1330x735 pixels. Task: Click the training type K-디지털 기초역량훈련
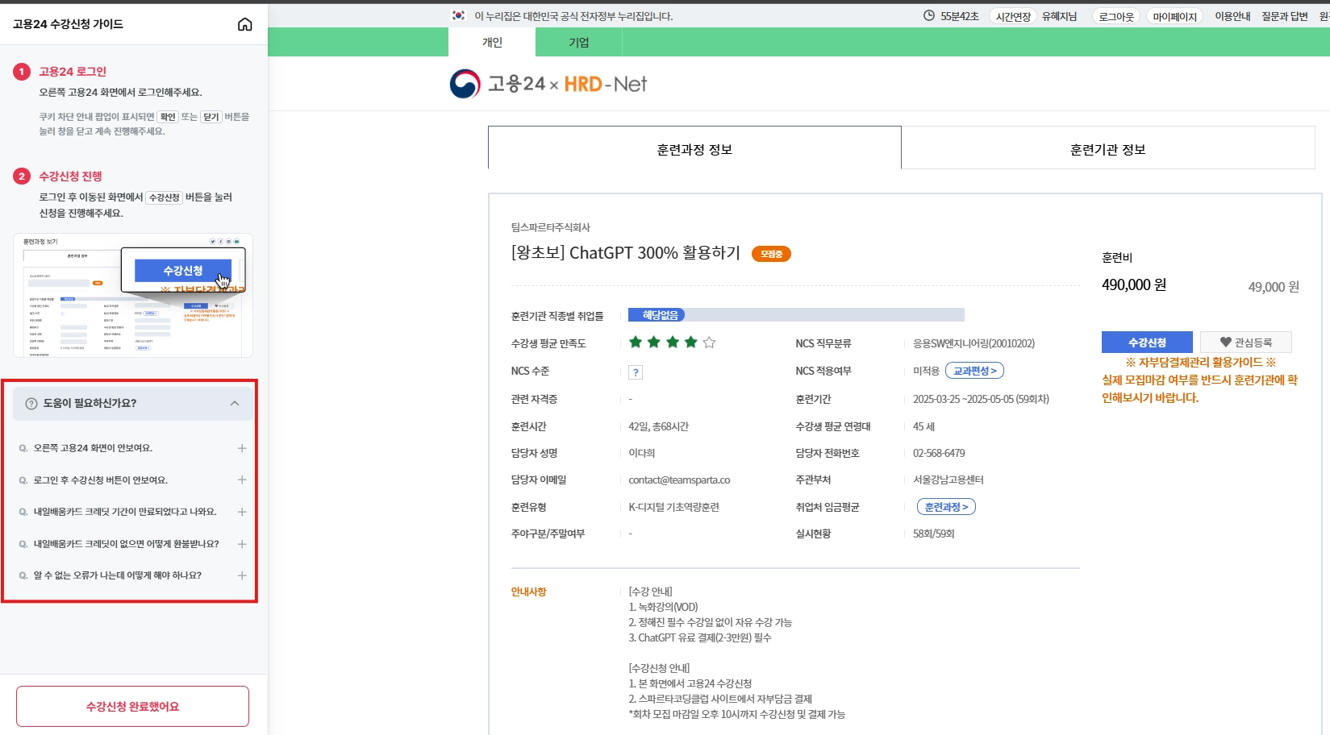pos(674,508)
